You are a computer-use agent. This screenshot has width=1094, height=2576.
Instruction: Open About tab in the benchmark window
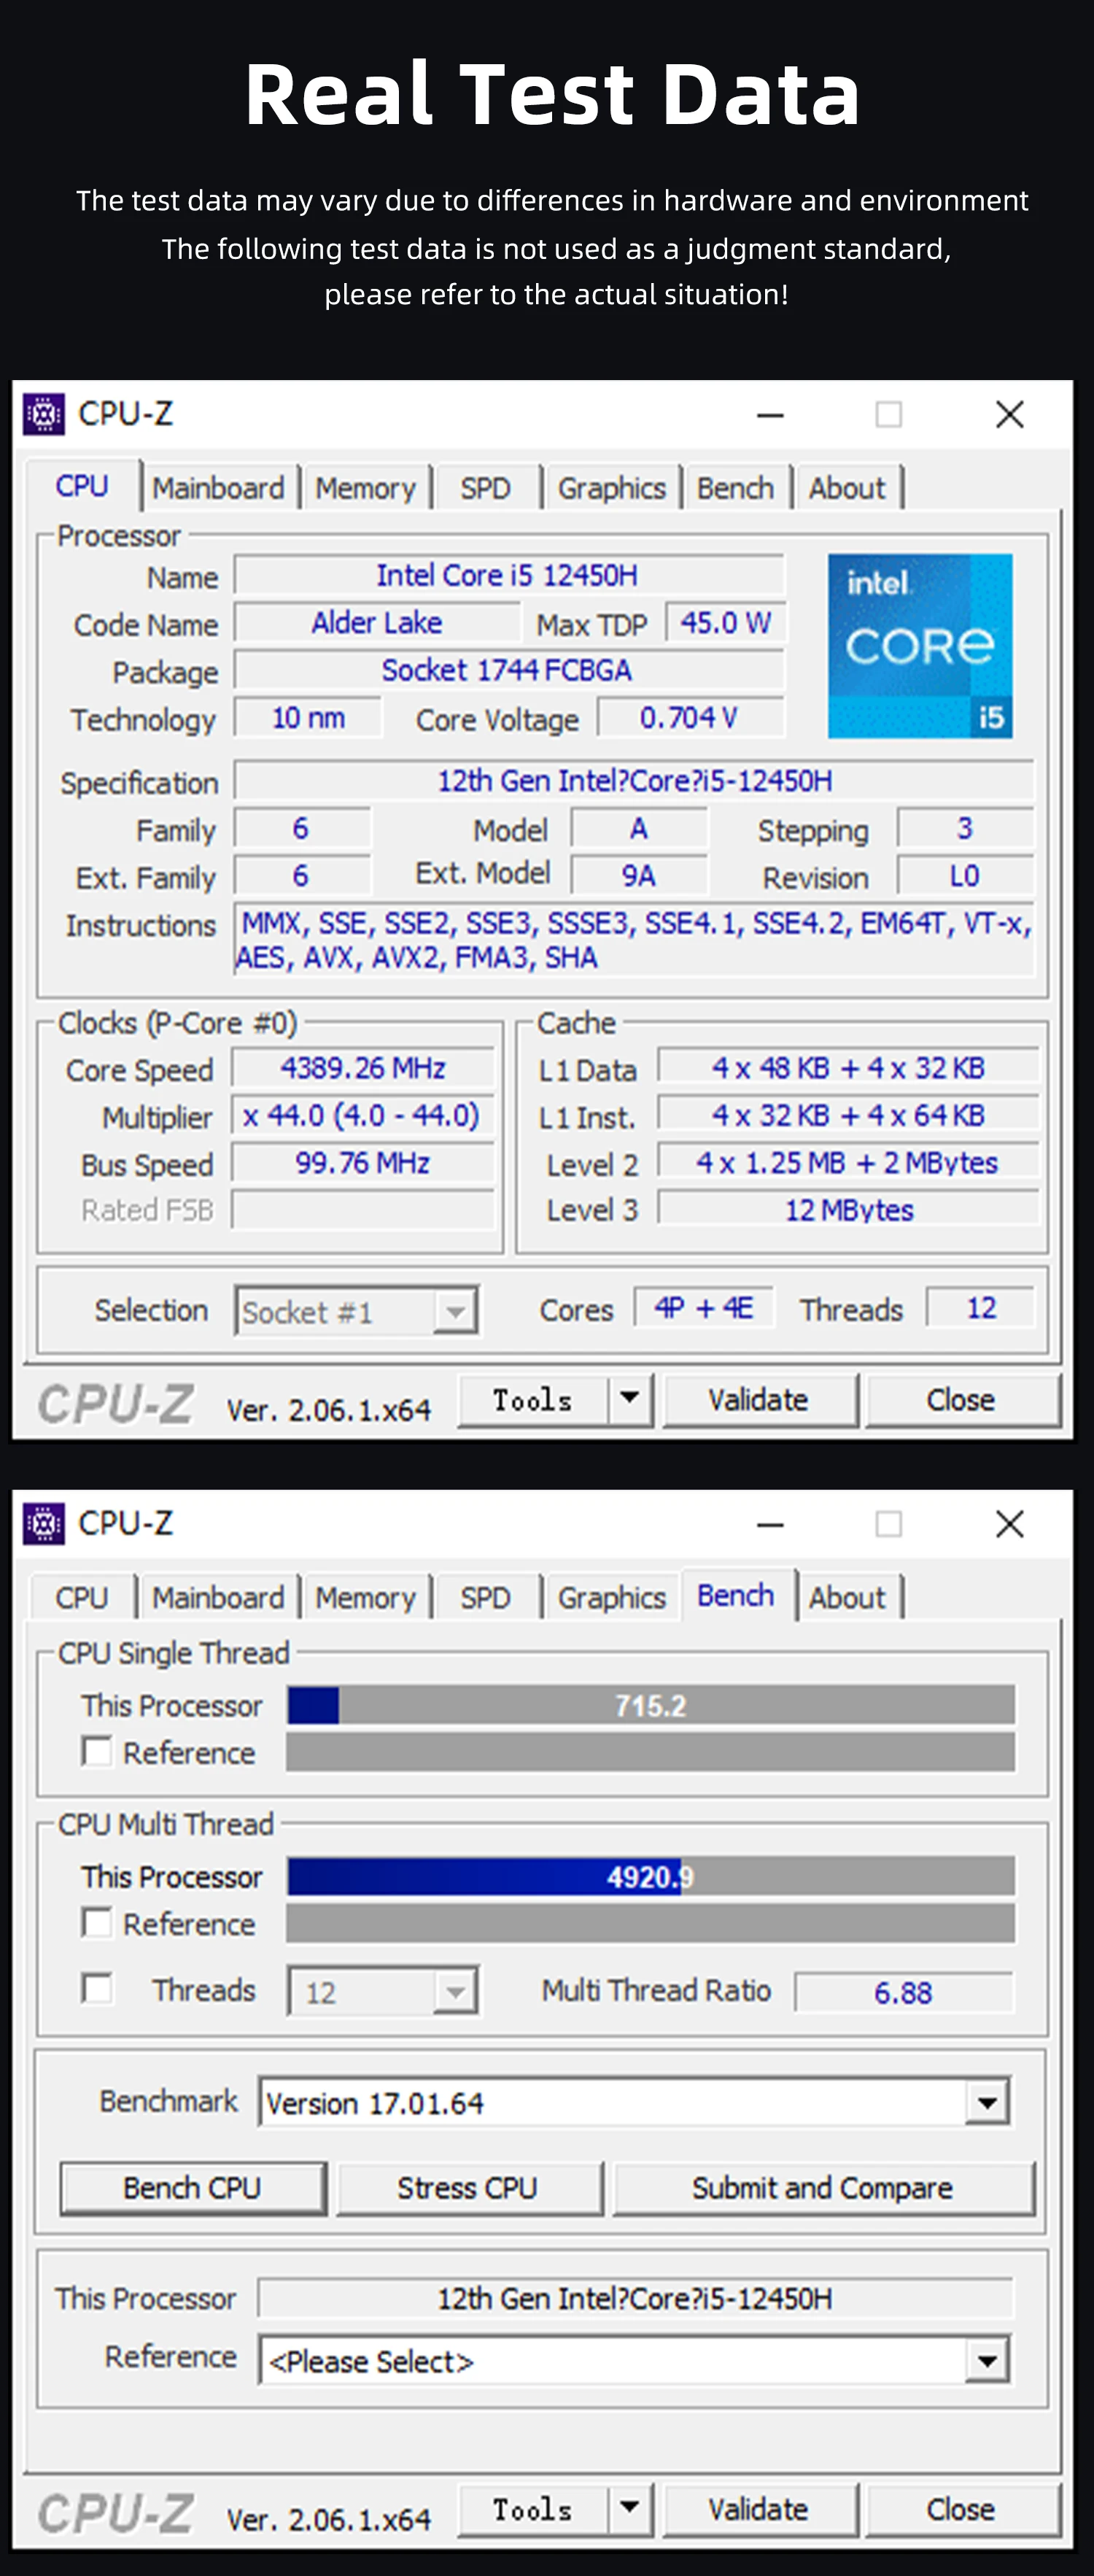(848, 1598)
